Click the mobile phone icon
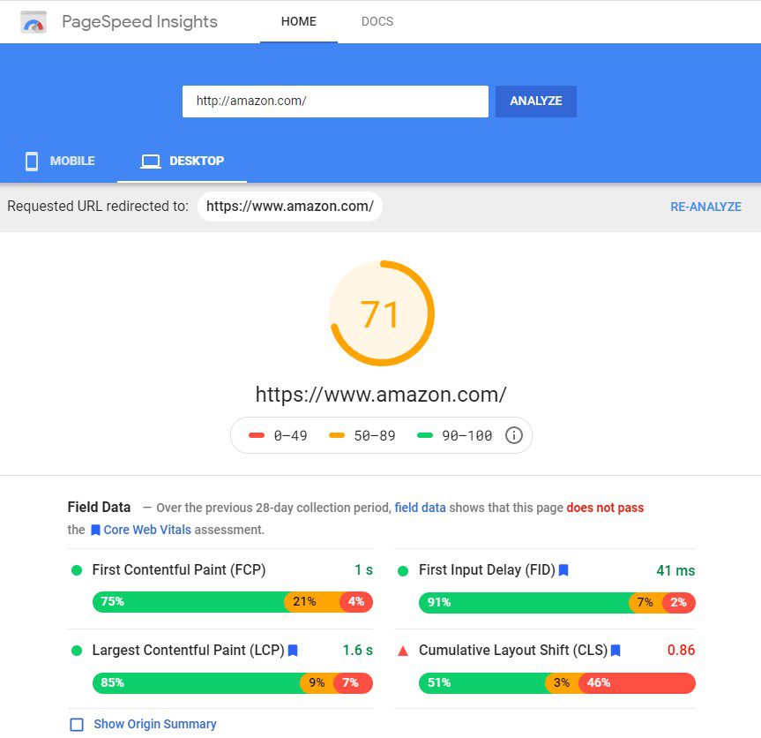761x738 pixels. click(x=32, y=162)
